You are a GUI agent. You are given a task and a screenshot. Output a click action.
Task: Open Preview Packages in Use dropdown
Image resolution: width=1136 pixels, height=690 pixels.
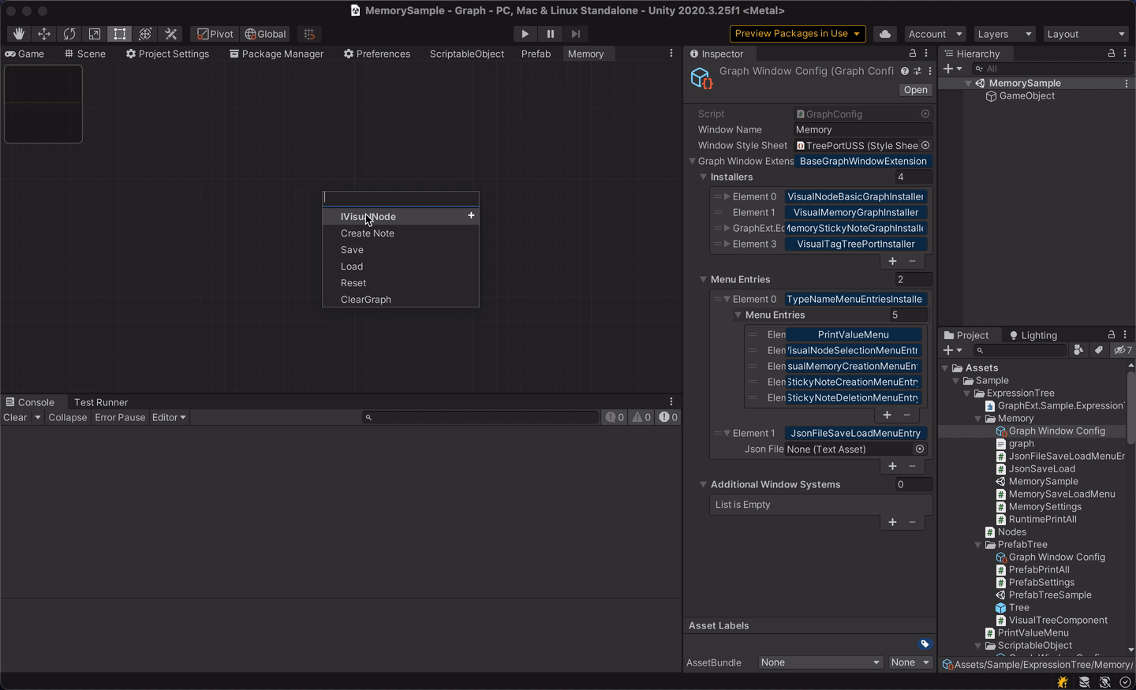click(x=798, y=34)
